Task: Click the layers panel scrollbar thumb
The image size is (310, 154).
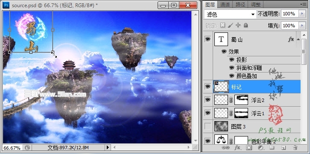Action: tap(304, 52)
